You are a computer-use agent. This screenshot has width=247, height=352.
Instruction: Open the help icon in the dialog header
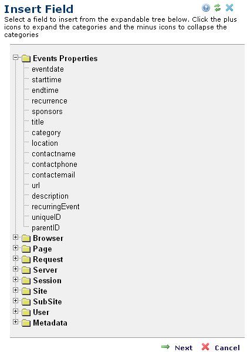206,8
